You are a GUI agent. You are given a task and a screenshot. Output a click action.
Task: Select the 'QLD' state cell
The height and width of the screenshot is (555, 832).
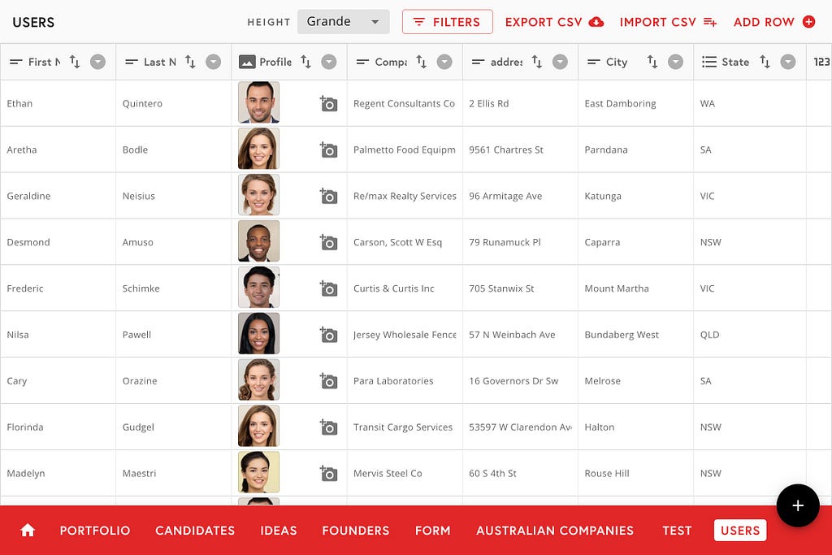click(x=750, y=334)
